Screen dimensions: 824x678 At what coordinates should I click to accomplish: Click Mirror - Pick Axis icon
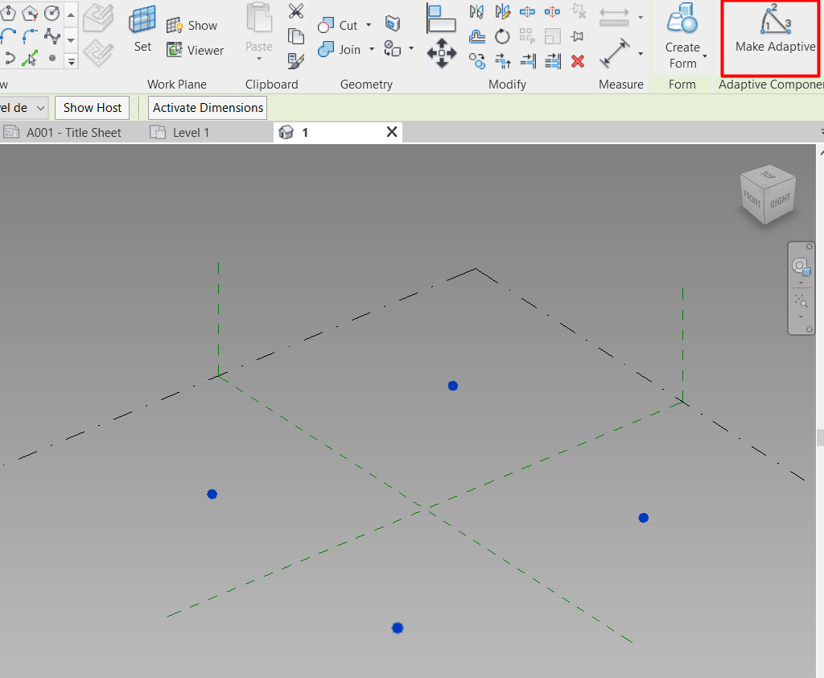[476, 11]
